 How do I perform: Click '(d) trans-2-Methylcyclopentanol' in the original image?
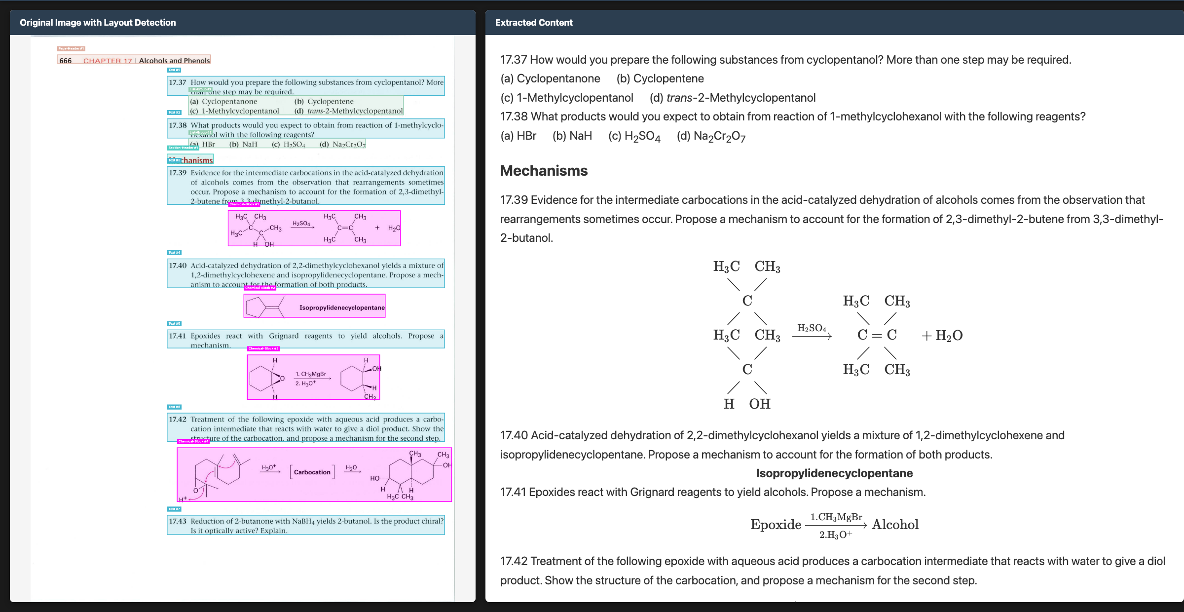pos(349,111)
